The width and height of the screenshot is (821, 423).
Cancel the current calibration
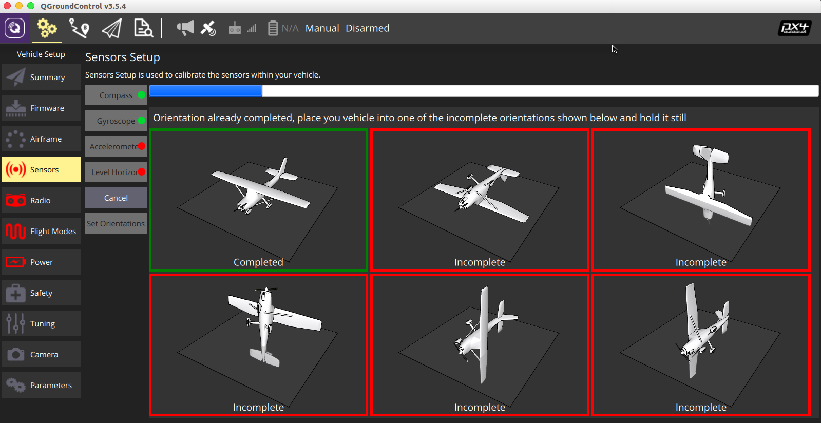(x=116, y=198)
